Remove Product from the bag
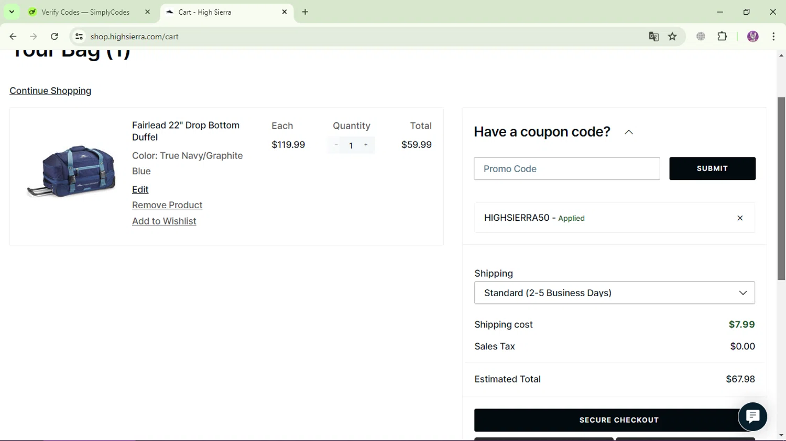This screenshot has height=441, width=786. tap(167, 205)
